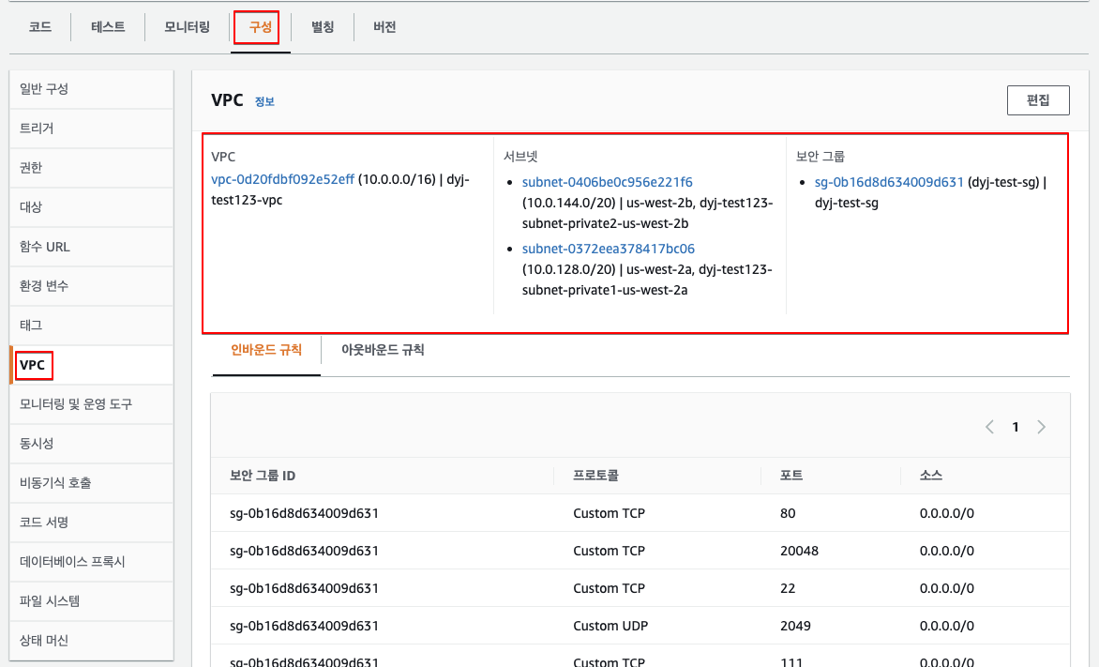Select the 인바운드 규칙 tab
The height and width of the screenshot is (667, 1099).
pyautogui.click(x=266, y=350)
